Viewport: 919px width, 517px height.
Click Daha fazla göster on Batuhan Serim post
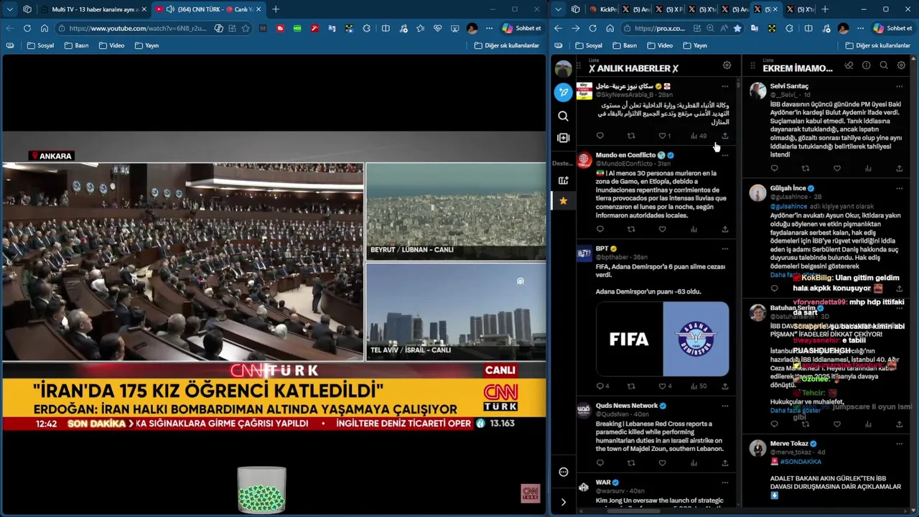coord(795,411)
